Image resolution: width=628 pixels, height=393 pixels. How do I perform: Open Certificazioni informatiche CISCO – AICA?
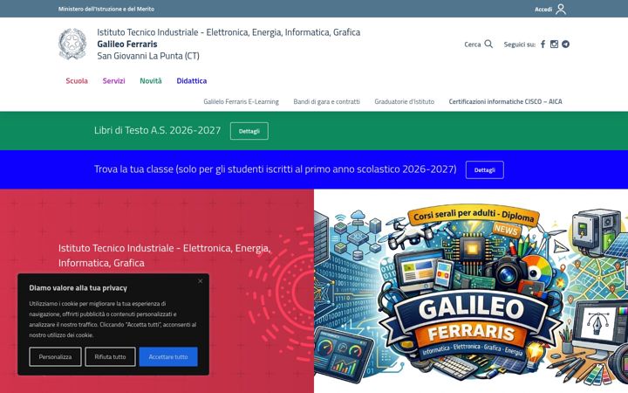coord(505,101)
